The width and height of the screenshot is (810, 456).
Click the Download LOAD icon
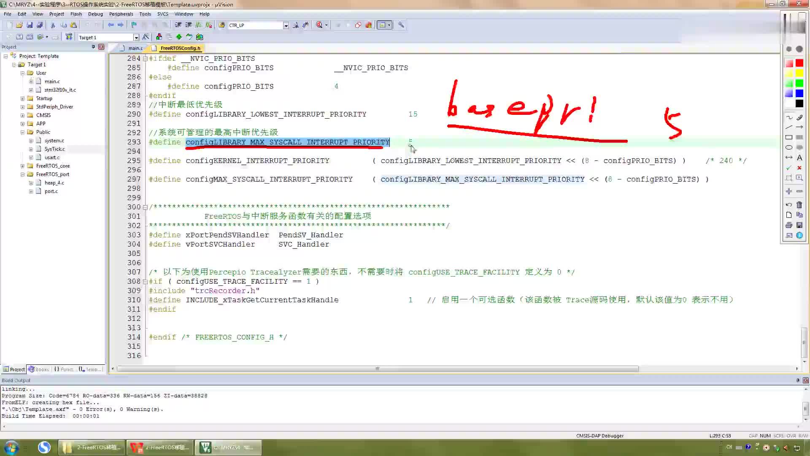tap(69, 37)
